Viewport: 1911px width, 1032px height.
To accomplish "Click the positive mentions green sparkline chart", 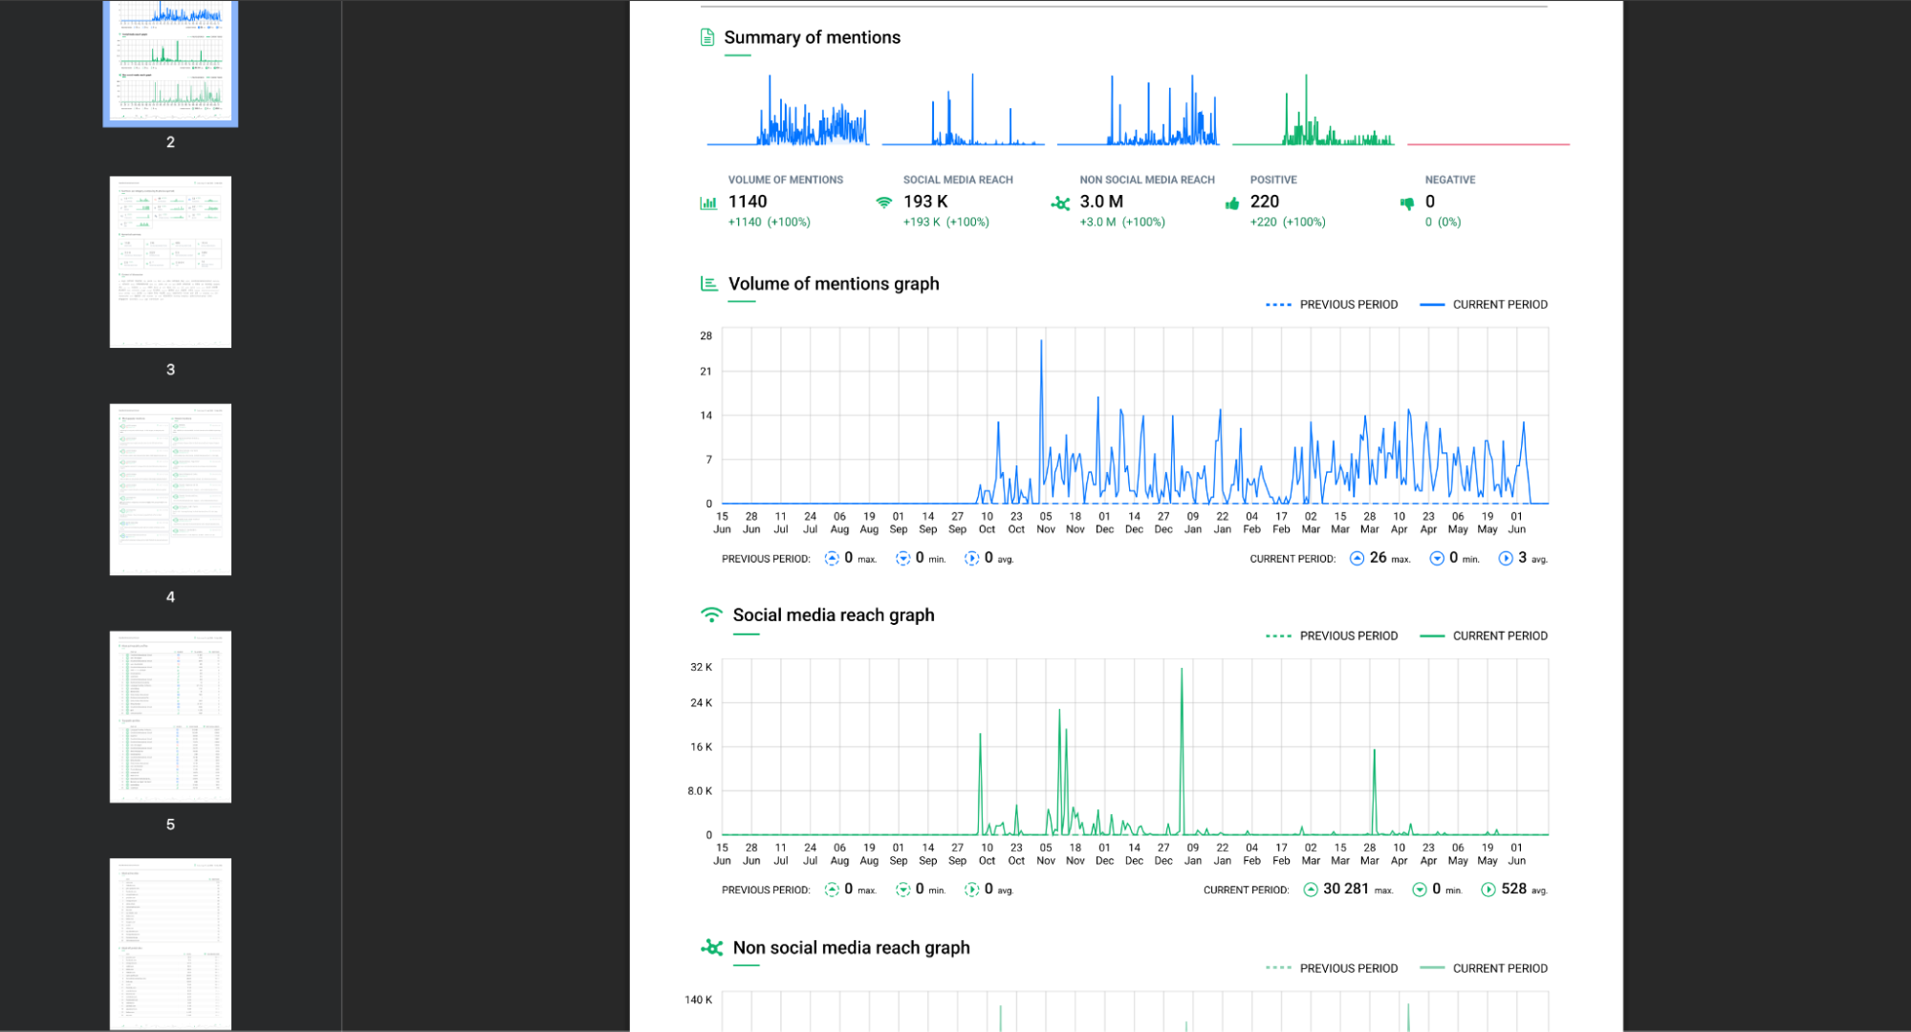I will pos(1314,110).
